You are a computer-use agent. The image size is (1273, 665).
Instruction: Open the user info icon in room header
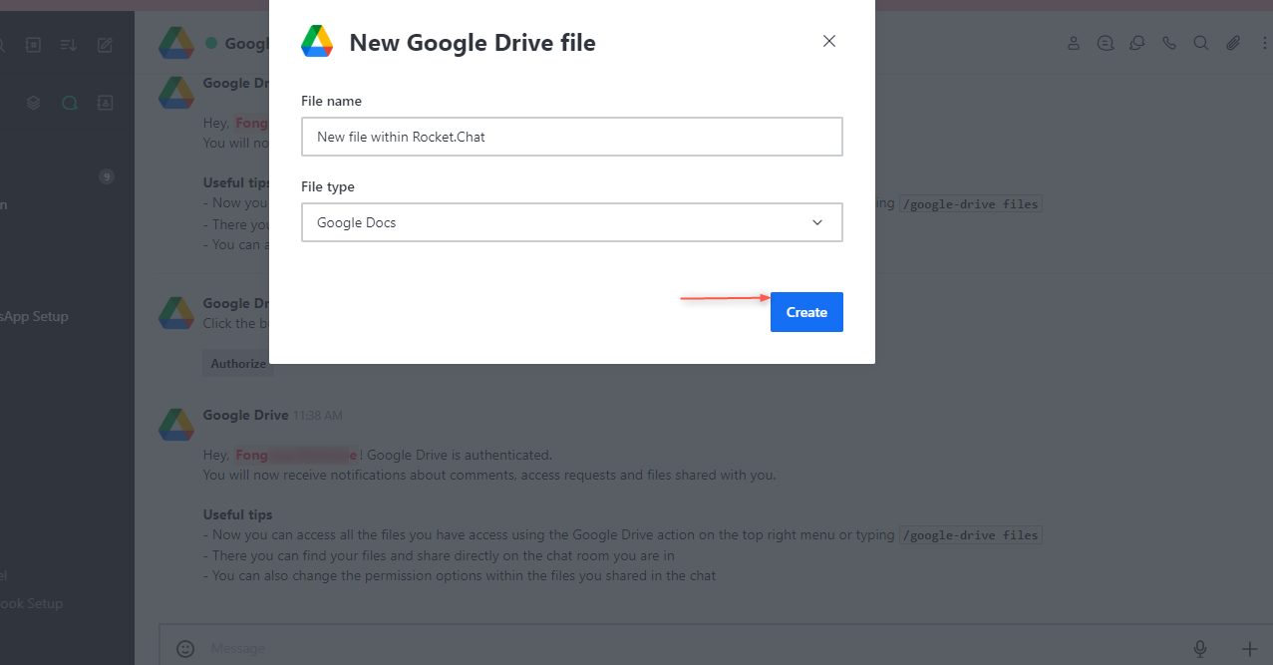coord(1074,43)
